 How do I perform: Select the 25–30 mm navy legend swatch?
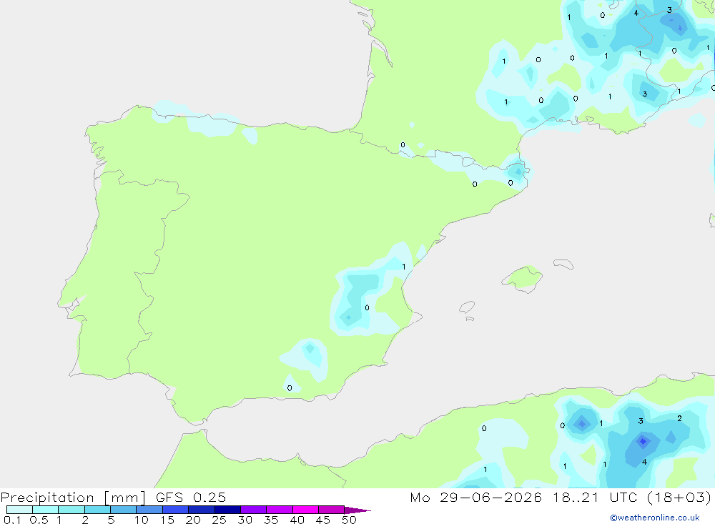click(x=227, y=510)
